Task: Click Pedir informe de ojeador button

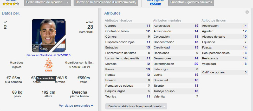Action: click(x=44, y=2)
